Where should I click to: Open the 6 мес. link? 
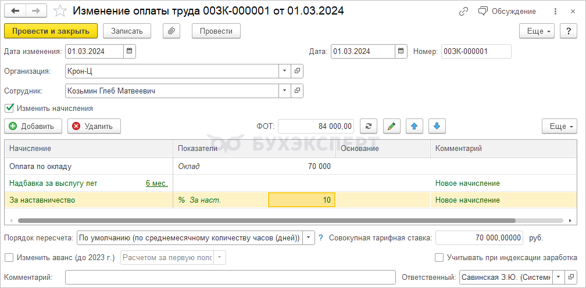pyautogui.click(x=156, y=183)
